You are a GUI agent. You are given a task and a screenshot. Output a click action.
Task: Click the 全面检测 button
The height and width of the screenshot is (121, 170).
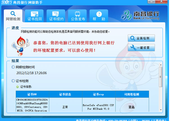click(141, 38)
